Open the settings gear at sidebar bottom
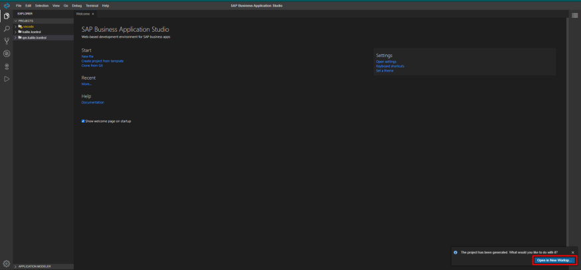The height and width of the screenshot is (270, 581). click(x=6, y=263)
